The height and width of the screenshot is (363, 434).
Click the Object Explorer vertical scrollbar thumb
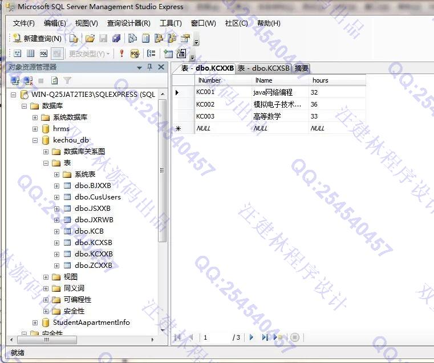[163, 170]
